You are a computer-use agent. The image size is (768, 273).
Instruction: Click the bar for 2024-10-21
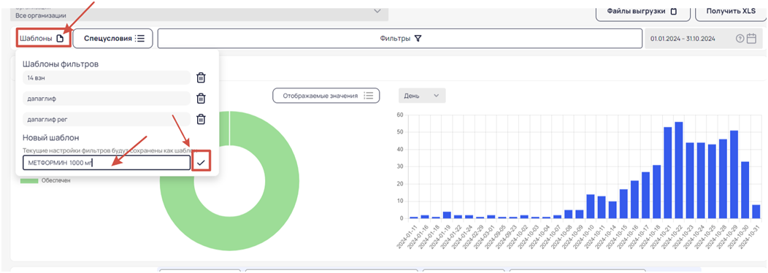coord(667,172)
